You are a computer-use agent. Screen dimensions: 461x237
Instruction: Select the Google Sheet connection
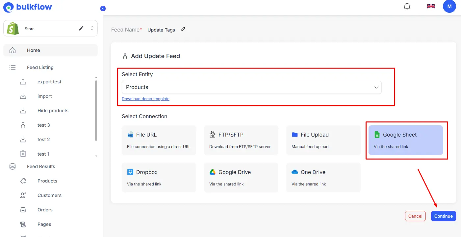[405, 140]
